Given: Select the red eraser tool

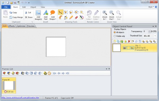Looking at the screenshot, I should pos(76,17).
